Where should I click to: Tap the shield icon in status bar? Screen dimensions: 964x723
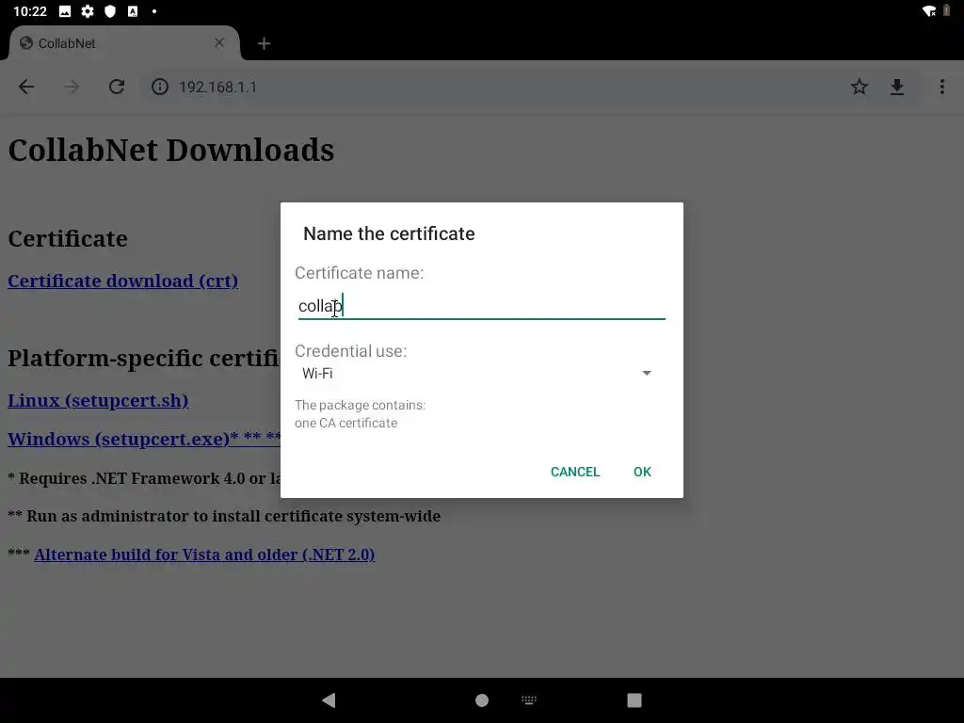[110, 11]
